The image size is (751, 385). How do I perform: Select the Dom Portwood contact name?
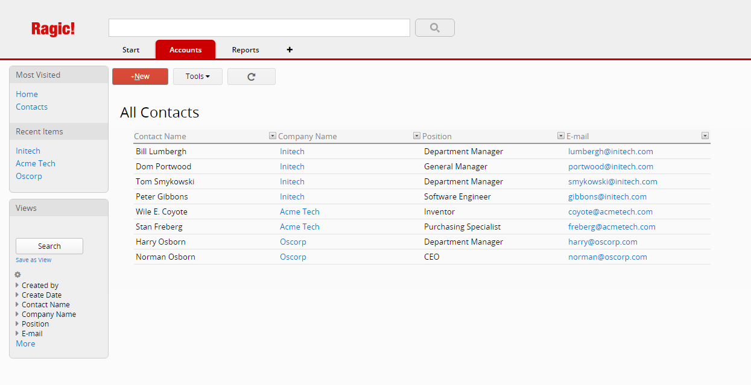tap(163, 167)
